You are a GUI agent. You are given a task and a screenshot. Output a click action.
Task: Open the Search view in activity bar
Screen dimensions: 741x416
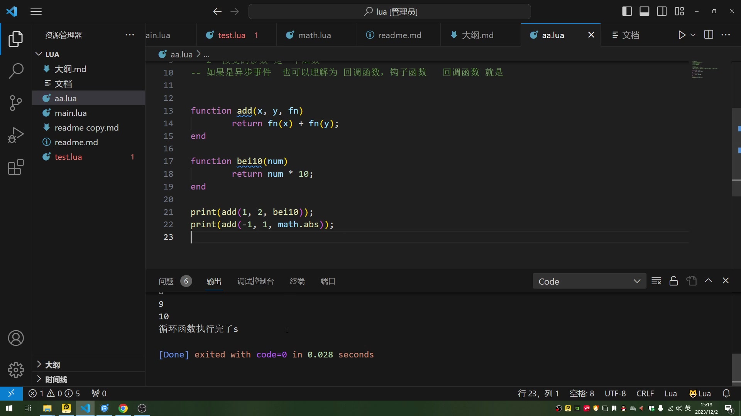16,71
